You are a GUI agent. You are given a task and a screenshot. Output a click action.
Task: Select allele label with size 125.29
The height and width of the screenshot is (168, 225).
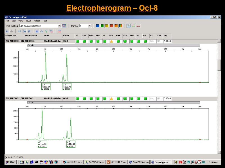tap(71, 144)
